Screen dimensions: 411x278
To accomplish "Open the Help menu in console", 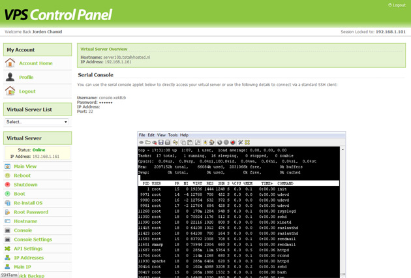I will coord(184,135).
